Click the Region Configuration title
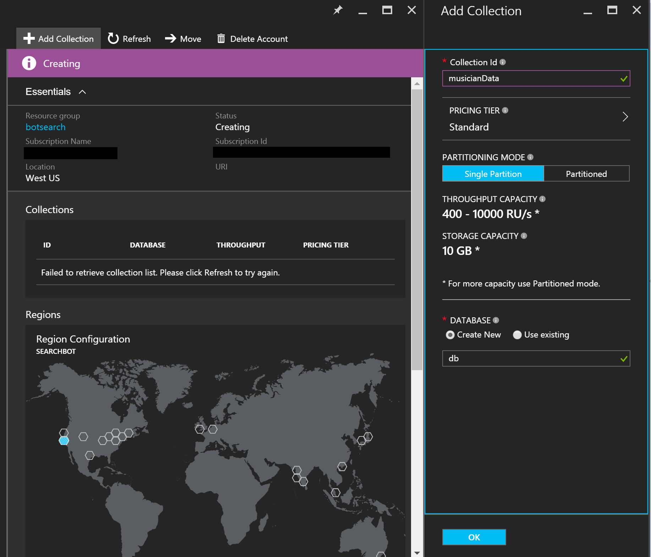Viewport: 651px width, 557px height. (x=83, y=339)
